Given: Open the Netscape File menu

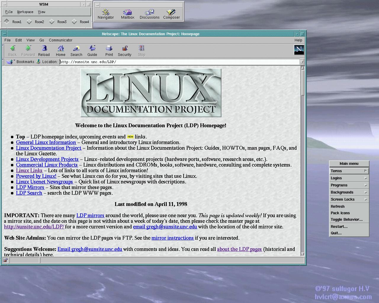Looking at the screenshot, I should pos(8,40).
